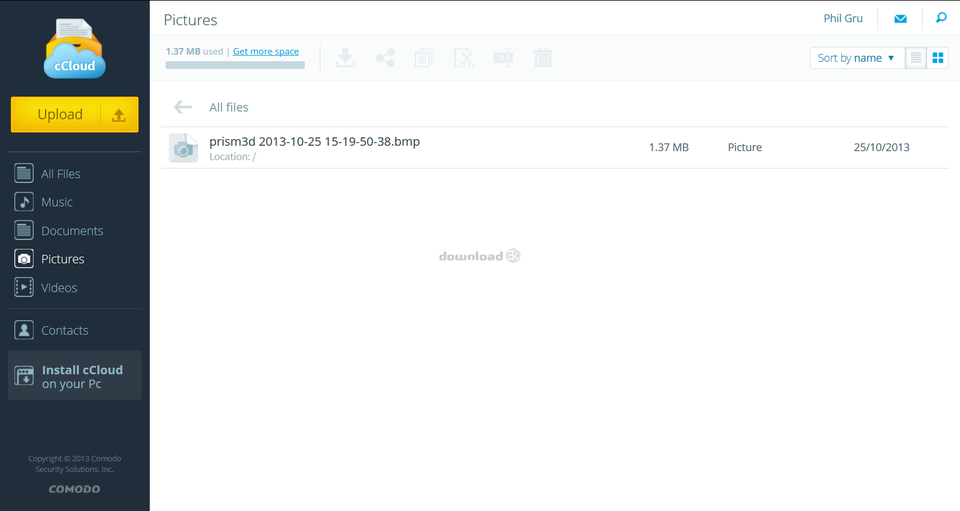This screenshot has width=960, height=511.
Task: Click the 25/10/2013 date cell
Action: coord(882,148)
